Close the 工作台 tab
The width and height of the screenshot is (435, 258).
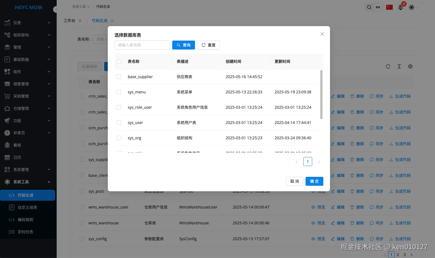(x=80, y=21)
